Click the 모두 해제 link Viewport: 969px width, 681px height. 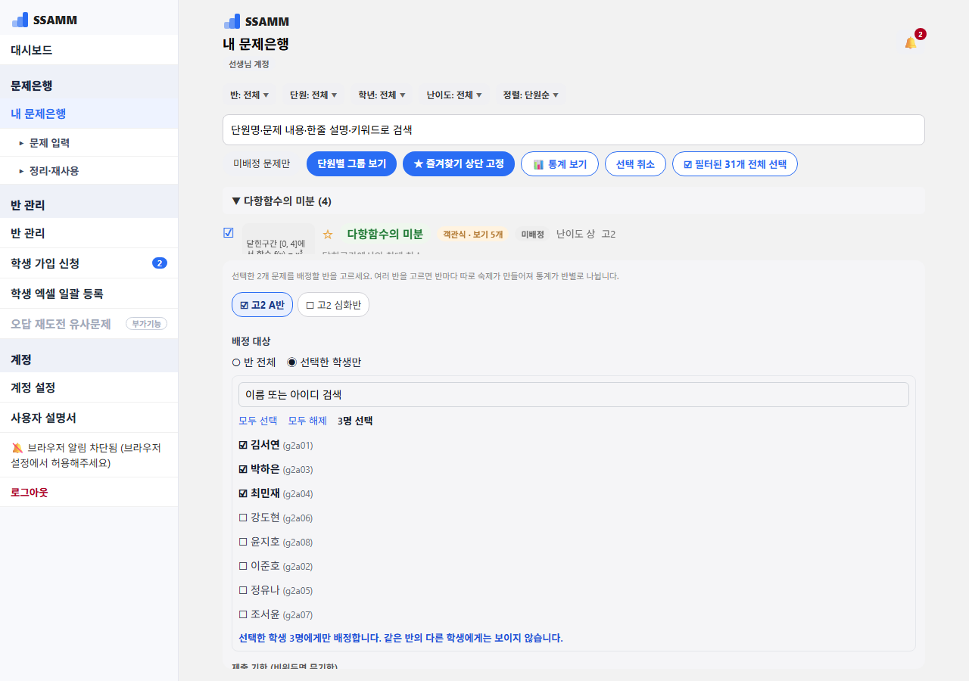(307, 421)
